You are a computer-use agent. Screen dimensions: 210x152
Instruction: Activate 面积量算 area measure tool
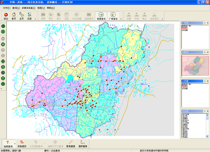pyautogui.click(x=83, y=144)
